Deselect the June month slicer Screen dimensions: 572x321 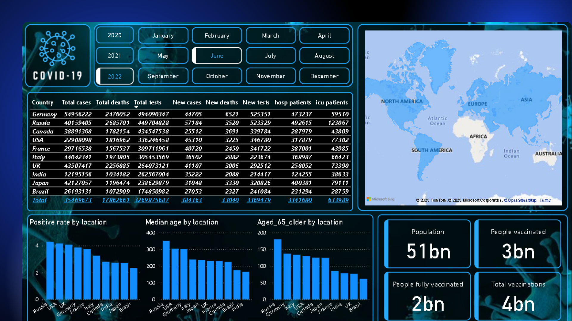217,56
